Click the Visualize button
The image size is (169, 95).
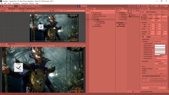click(x=161, y=64)
